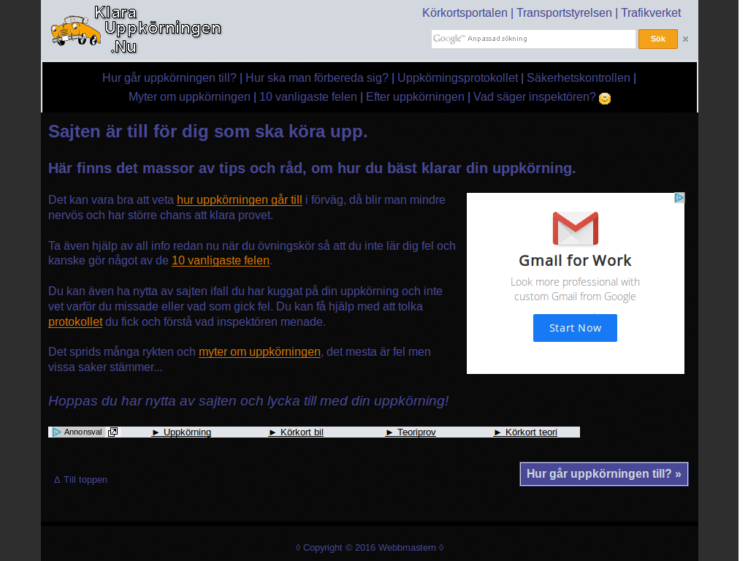This screenshot has width=748, height=561.
Task: Click the italic Hoppas du har nytta text
Action: (x=248, y=401)
